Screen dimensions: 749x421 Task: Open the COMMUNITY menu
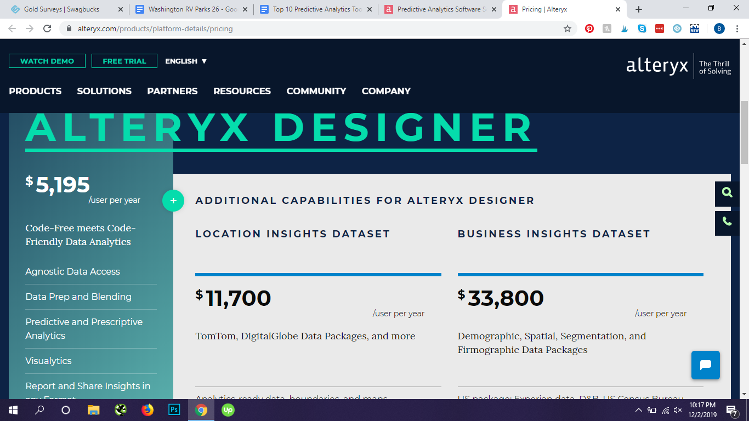316,91
